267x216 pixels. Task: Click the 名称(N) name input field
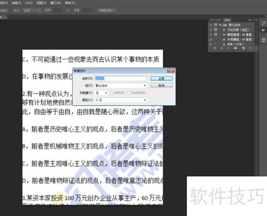(x=121, y=79)
